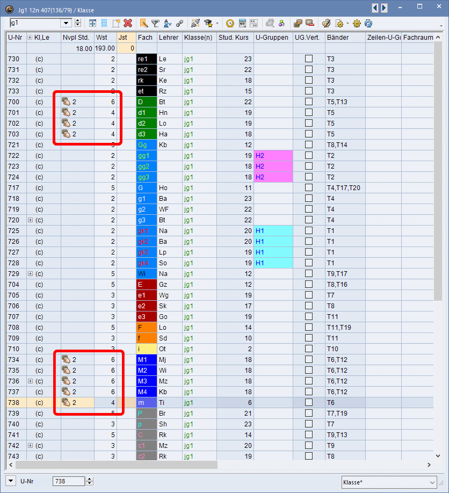Click the sort A-Z icon
Viewport: 449px width, 493px height.
click(167, 23)
